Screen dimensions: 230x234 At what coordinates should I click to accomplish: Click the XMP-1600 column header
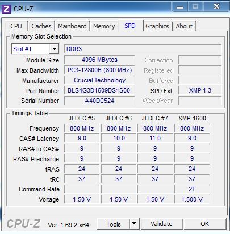point(192,118)
